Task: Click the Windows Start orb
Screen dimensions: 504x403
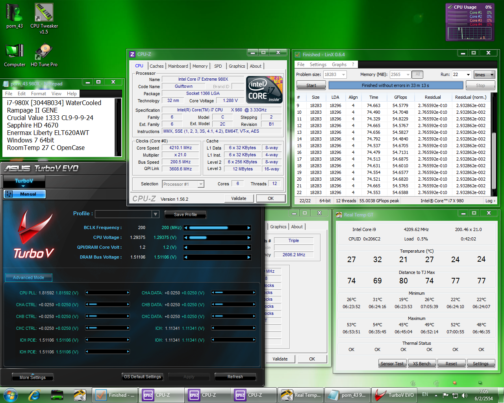Action: (x=10, y=395)
